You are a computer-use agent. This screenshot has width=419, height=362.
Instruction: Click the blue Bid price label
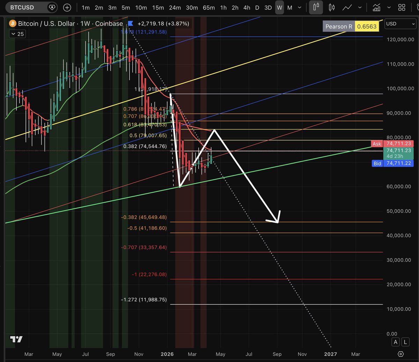[x=377, y=163]
